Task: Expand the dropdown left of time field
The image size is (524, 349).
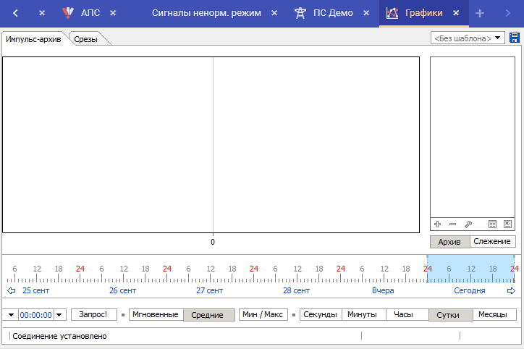Action: tap(11, 315)
